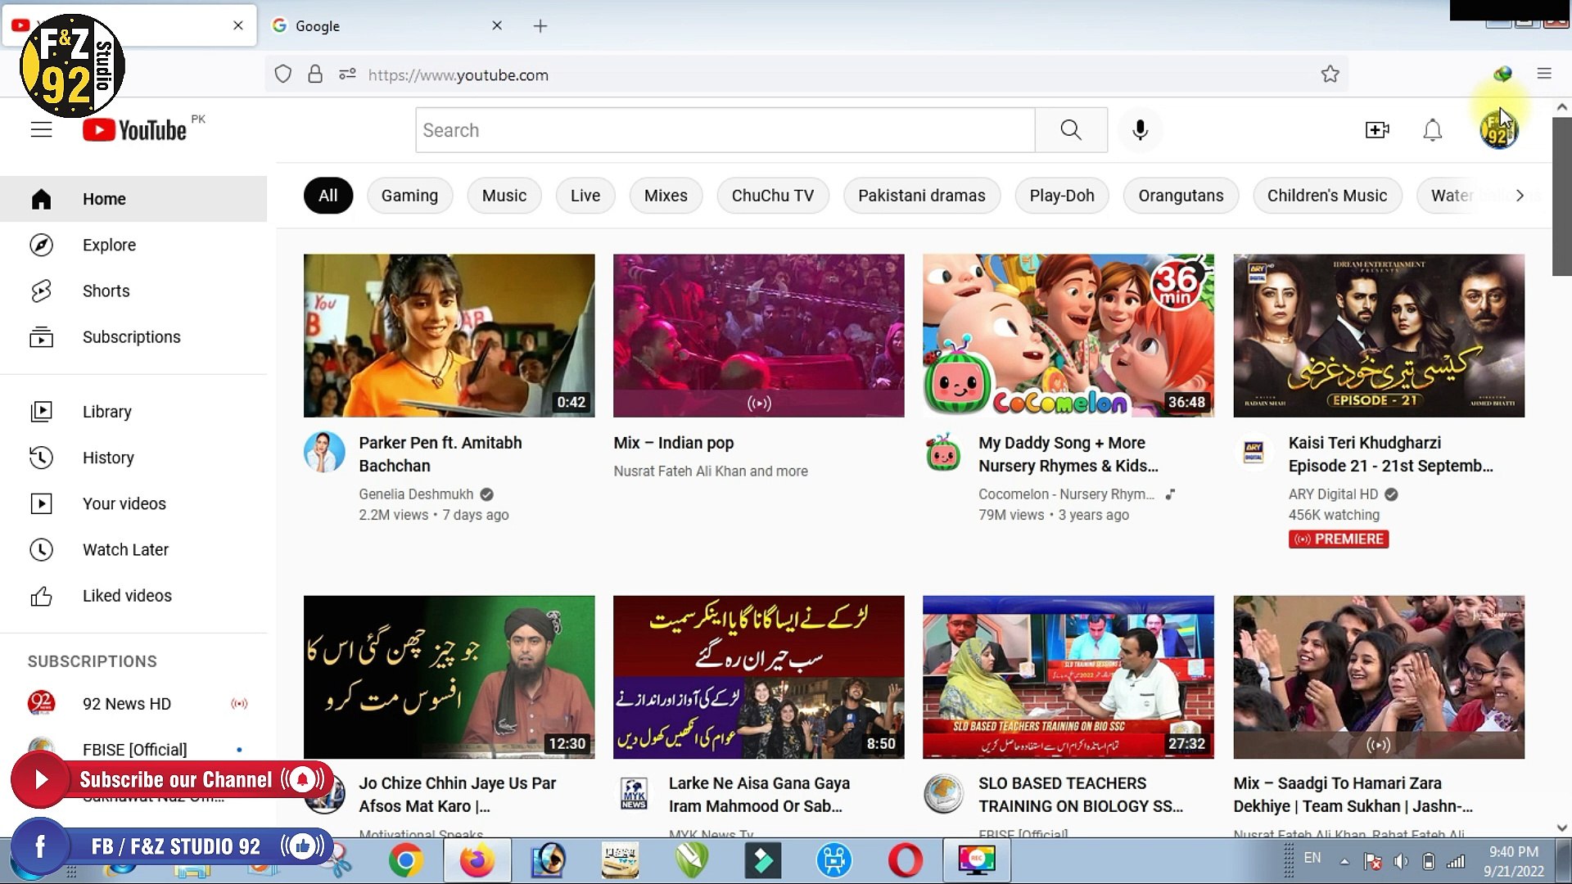Open the 12:30 Motivational Speaks thumbnail

click(449, 677)
